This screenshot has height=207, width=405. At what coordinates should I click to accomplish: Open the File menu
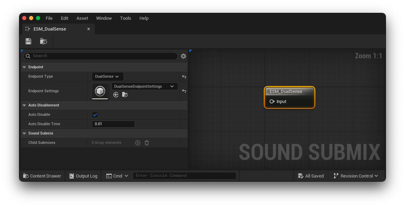[x=49, y=18]
